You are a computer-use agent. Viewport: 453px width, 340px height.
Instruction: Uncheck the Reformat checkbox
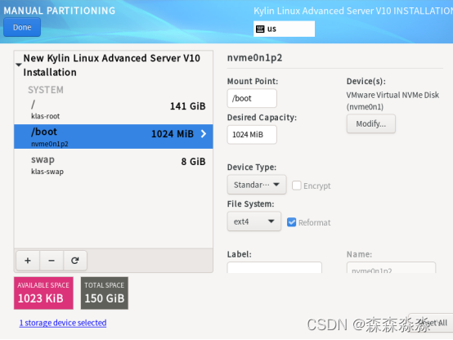(x=291, y=222)
